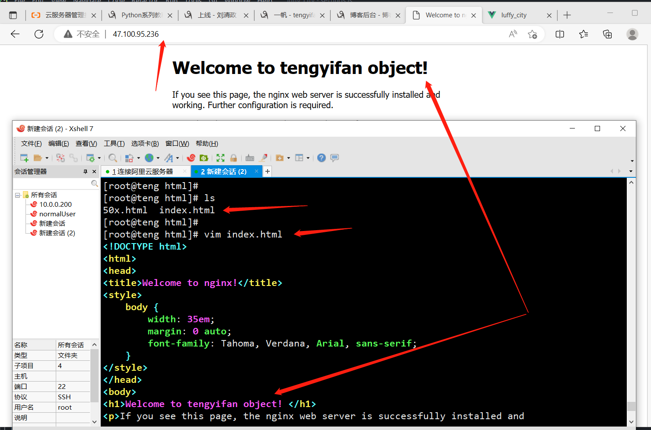Screen dimensions: 651x430
Task: Click the properties panel down scroll arrow
Action: [94, 421]
